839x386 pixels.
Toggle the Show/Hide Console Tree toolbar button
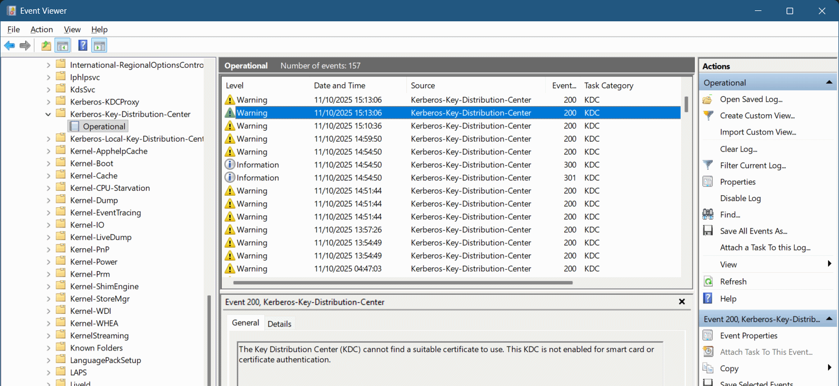(x=63, y=45)
